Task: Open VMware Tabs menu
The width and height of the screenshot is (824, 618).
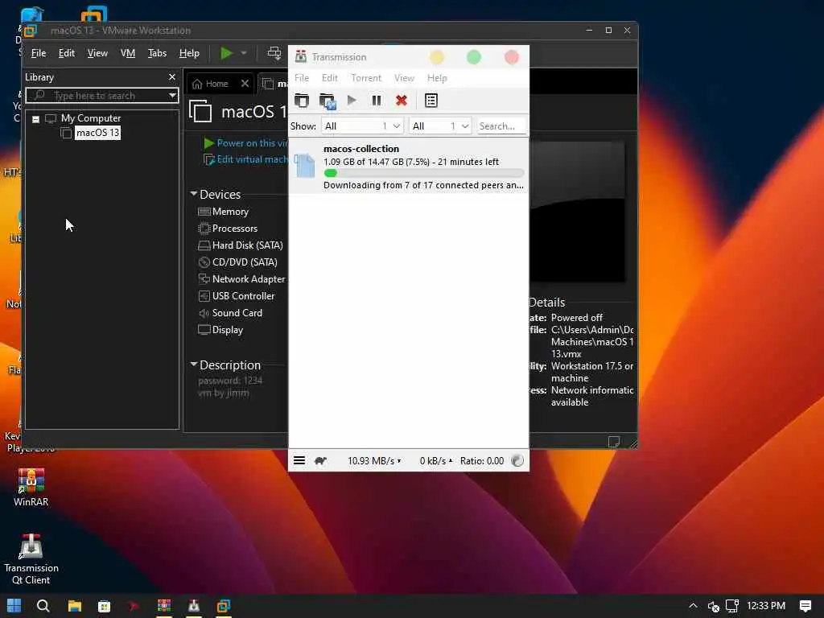Action: [157, 53]
